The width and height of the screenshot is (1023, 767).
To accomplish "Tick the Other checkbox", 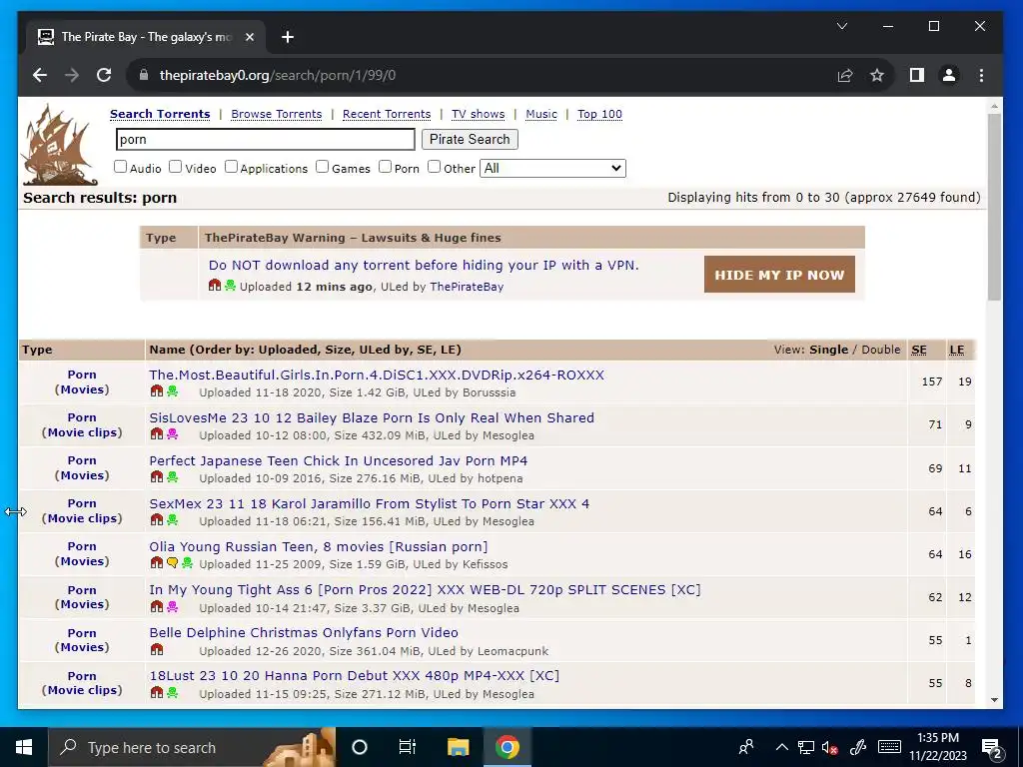I will point(434,167).
